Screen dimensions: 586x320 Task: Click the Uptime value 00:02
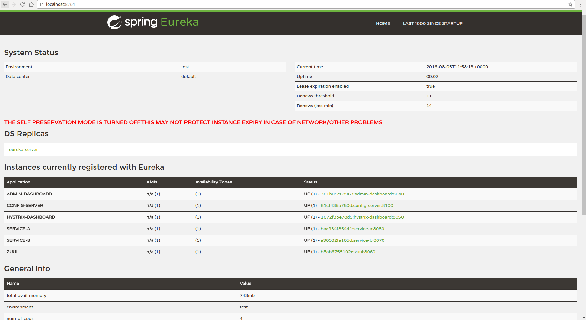[432, 76]
